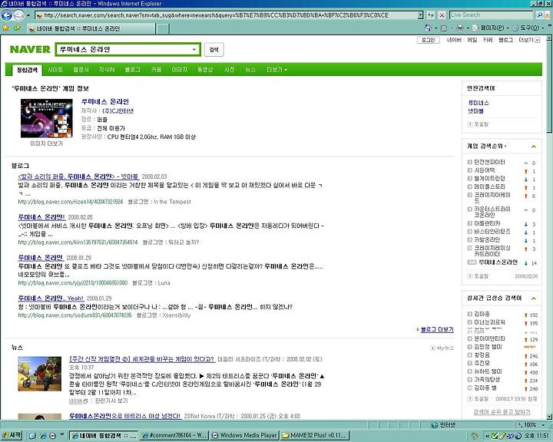Open the zoom level 100% dropdown
Image resolution: width=553 pixels, height=442 pixels.
coord(544,425)
